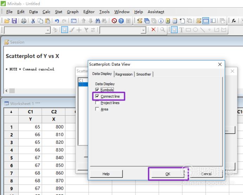Viewport: 243px width, 195px height.
Task: Open the Stat menu
Action: (x=59, y=12)
